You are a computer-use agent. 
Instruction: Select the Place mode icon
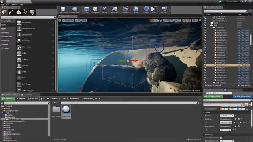click(4, 12)
